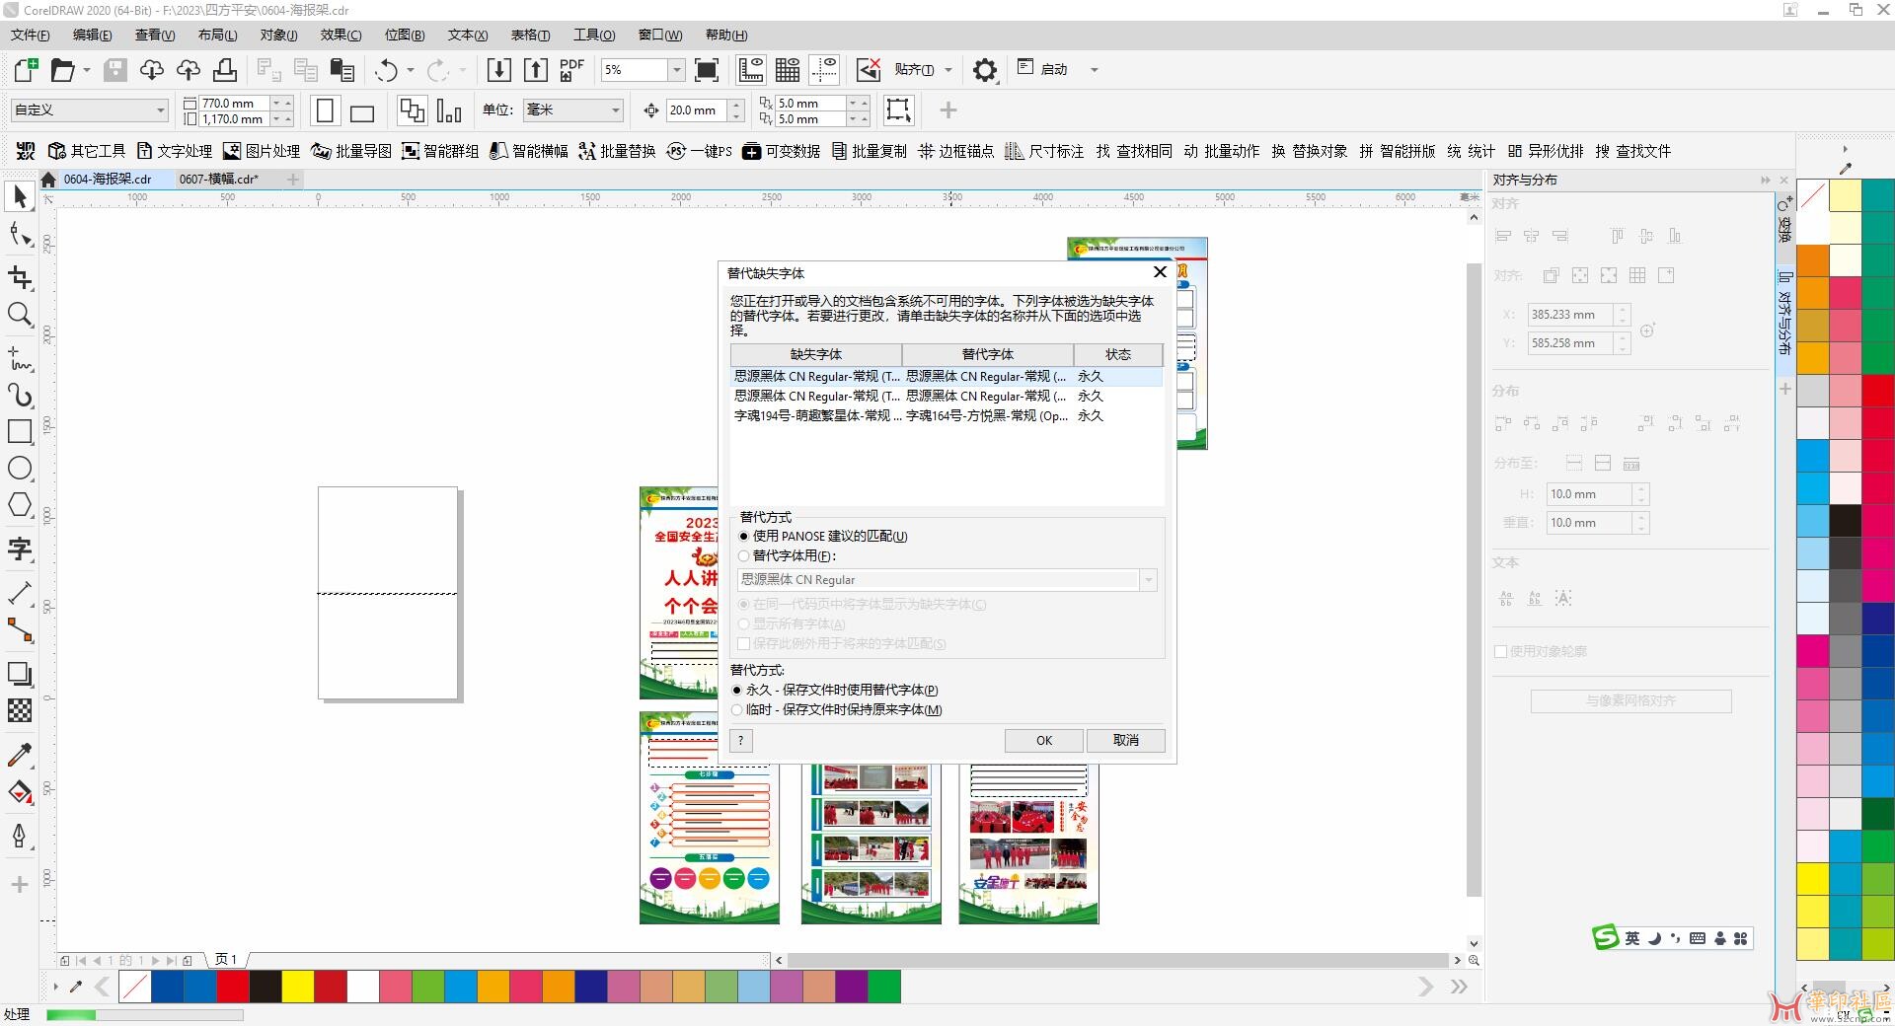Switch to the 0607-横幅.cdr tab
The image size is (1895, 1026).
click(219, 180)
